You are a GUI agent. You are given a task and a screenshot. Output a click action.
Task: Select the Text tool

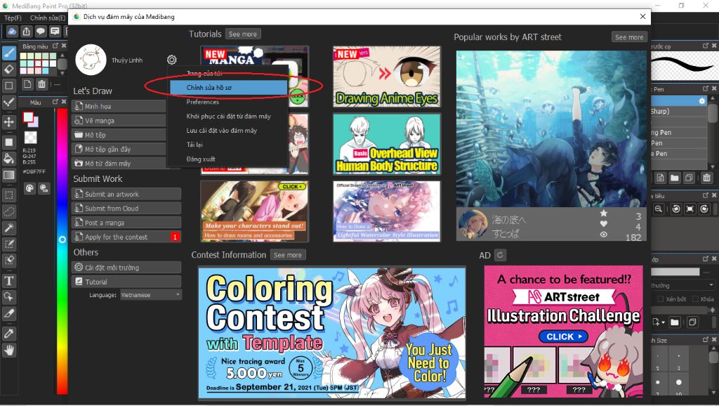tap(9, 281)
